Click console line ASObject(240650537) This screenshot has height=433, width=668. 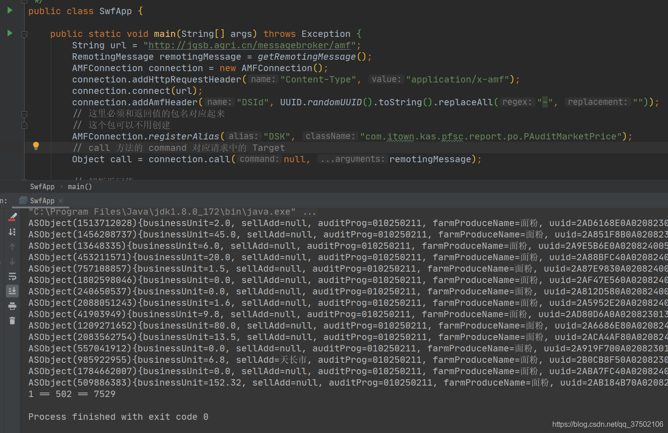click(348, 291)
